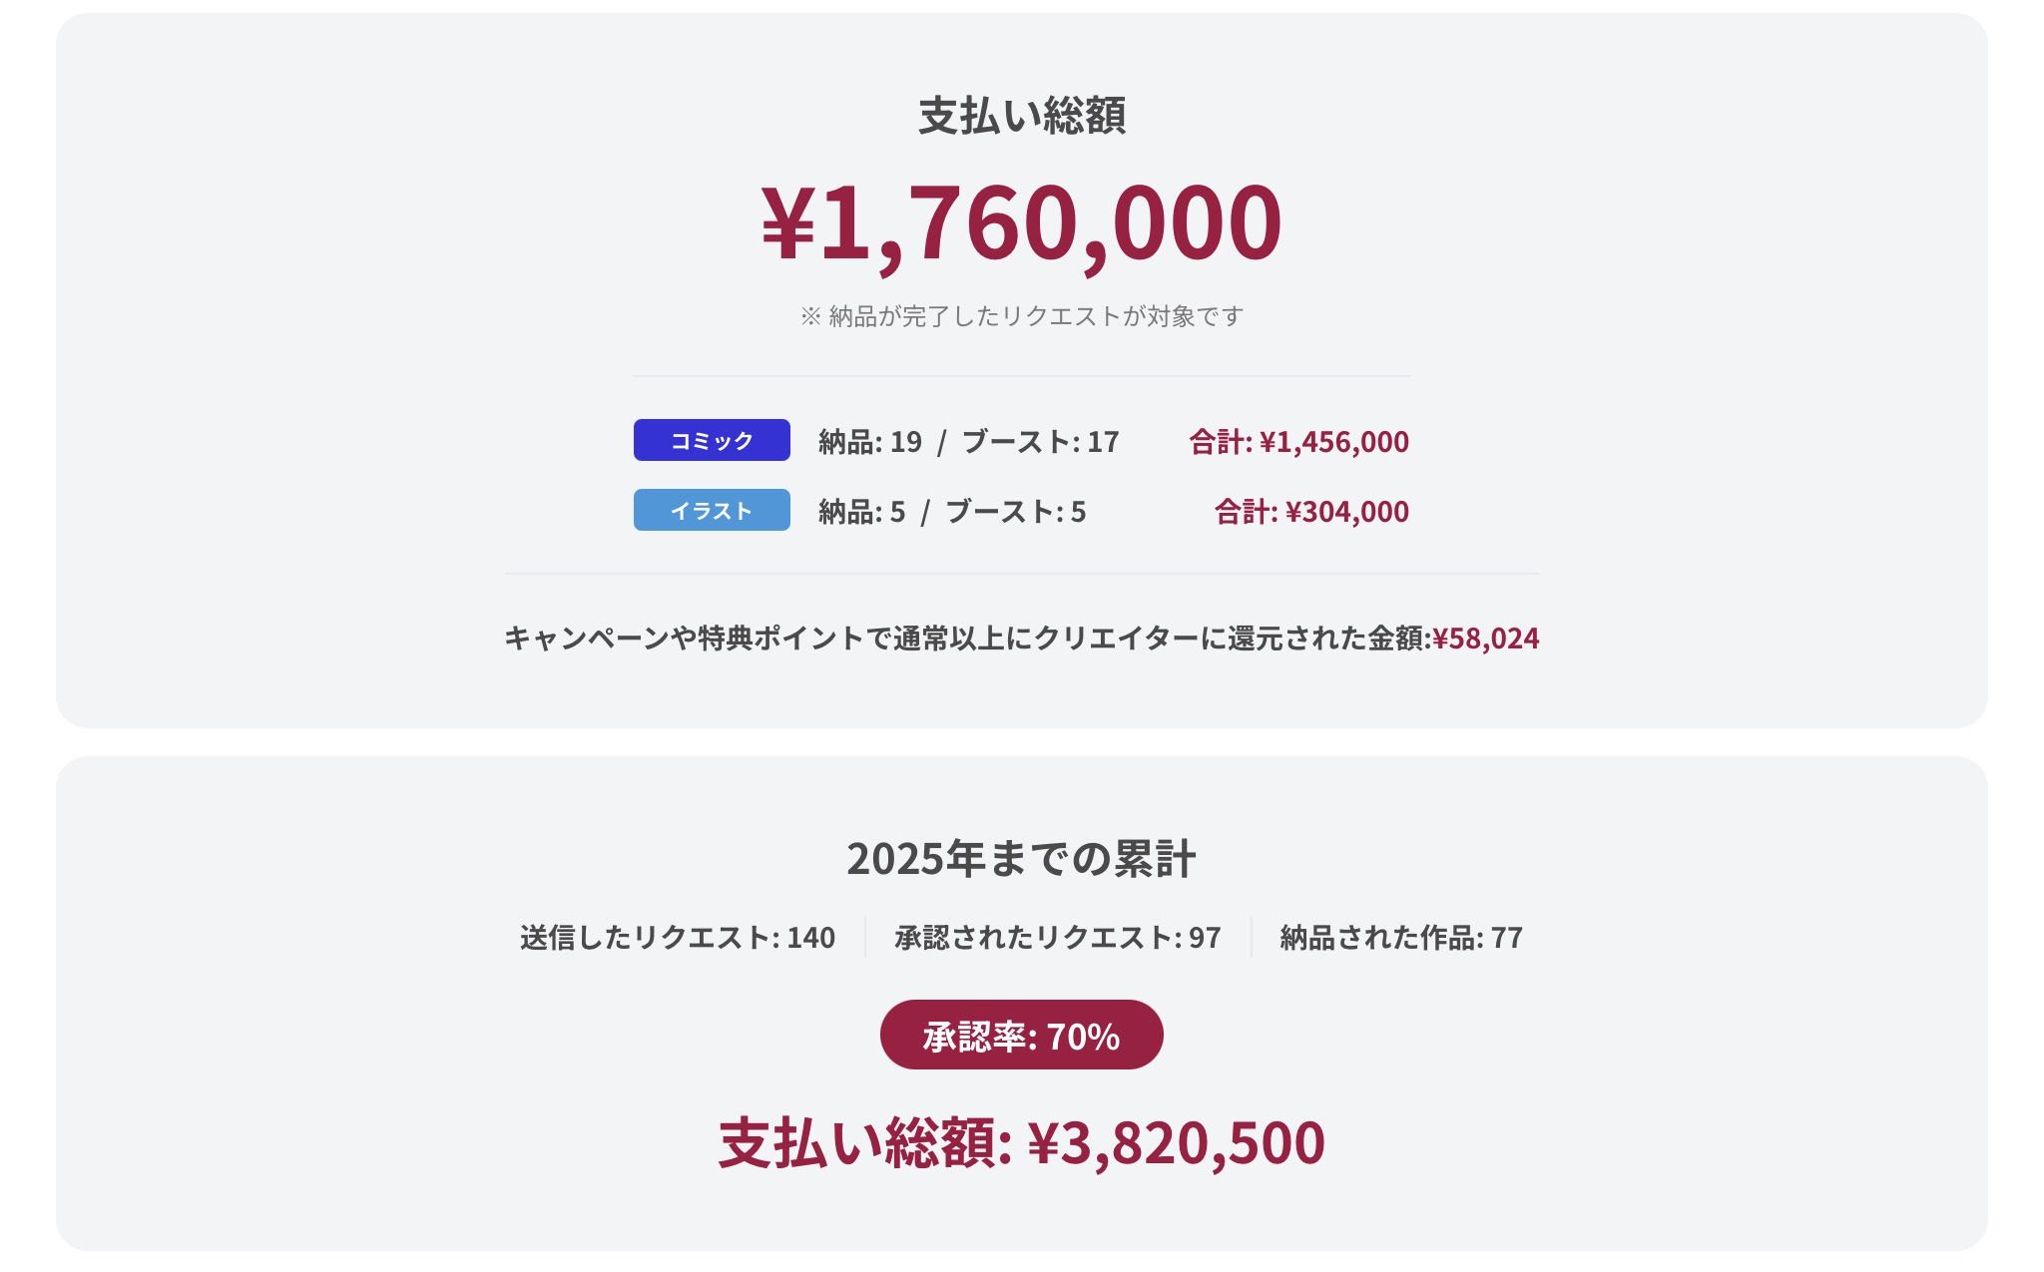The width and height of the screenshot is (2044, 1272).
Task: Click the large ¥1,760,000 amount
Action: pos(1021,221)
